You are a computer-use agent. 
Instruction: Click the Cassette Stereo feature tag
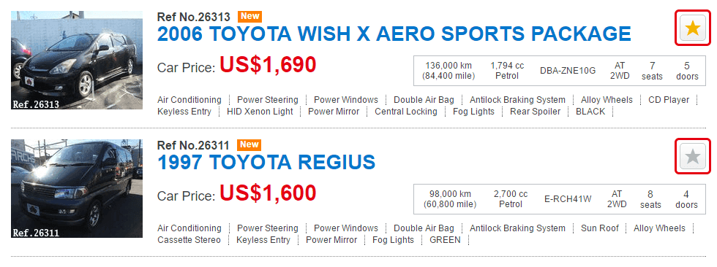coord(189,240)
